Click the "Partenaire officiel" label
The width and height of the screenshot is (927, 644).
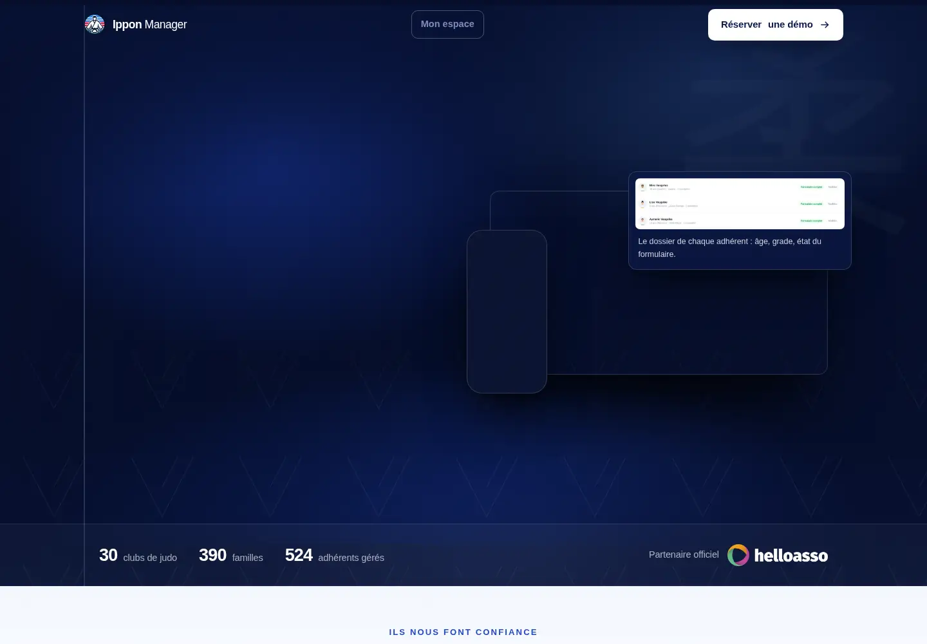pos(684,554)
